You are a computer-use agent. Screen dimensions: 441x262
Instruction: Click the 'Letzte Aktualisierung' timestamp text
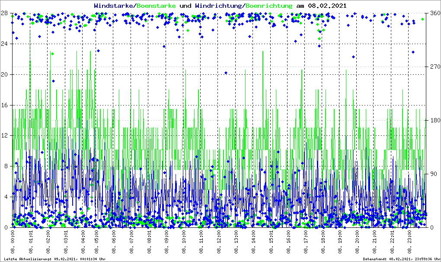tap(54, 259)
